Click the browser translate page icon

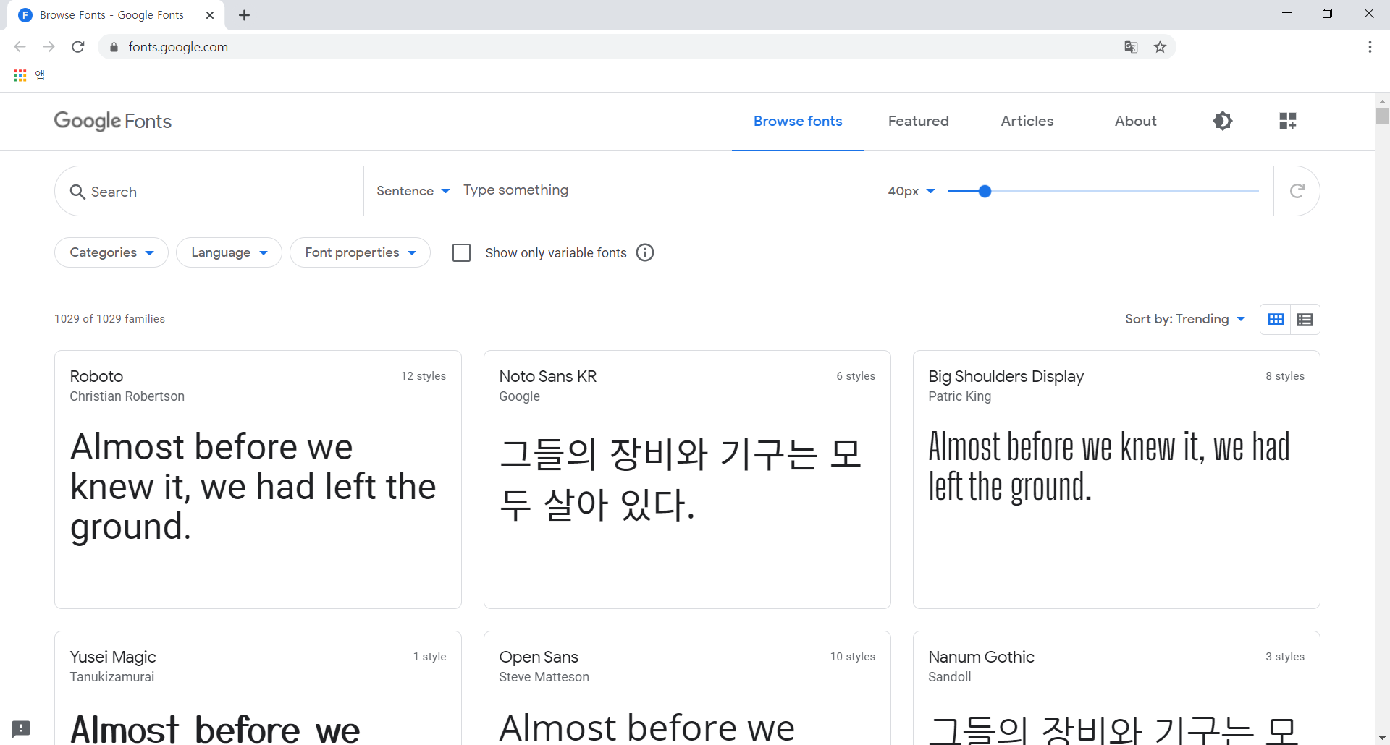coord(1131,47)
